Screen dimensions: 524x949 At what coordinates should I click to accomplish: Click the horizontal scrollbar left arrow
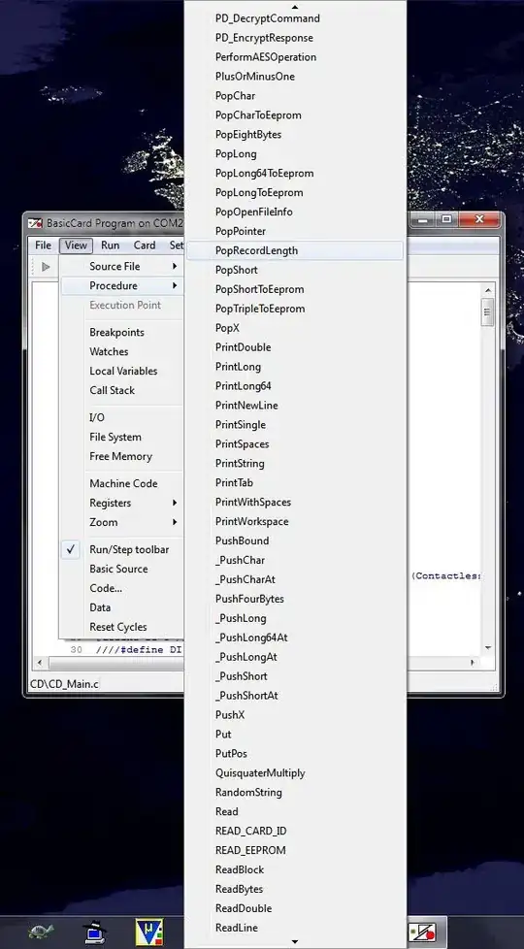40,663
